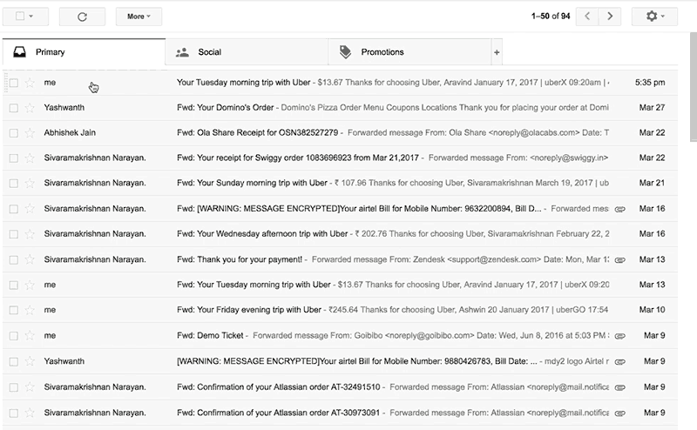Select checkbox for 5:35 pm Uber email
Image resolution: width=697 pixels, height=430 pixels.
pyautogui.click(x=14, y=83)
